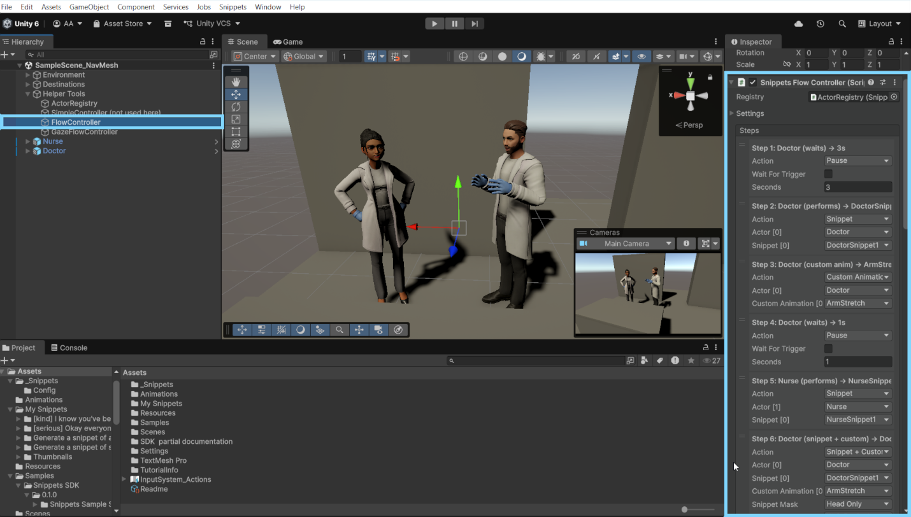Viewport: 911px width, 517px height.
Task: Open the Account AA dropdown
Action: [68, 24]
